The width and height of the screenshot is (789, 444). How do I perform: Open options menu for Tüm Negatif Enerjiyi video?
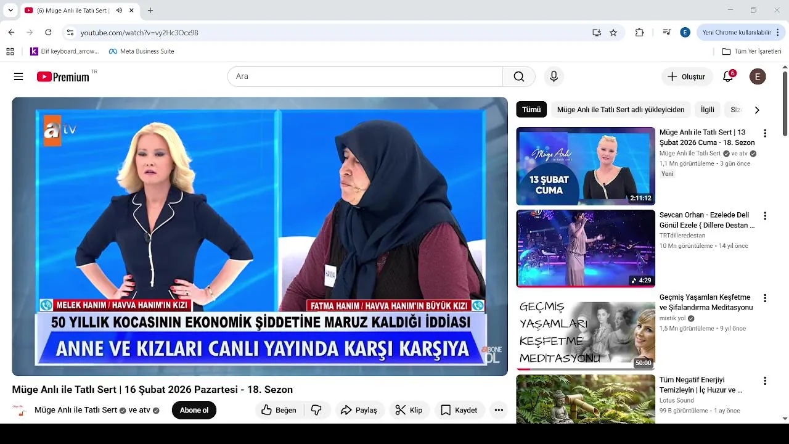coord(765,381)
